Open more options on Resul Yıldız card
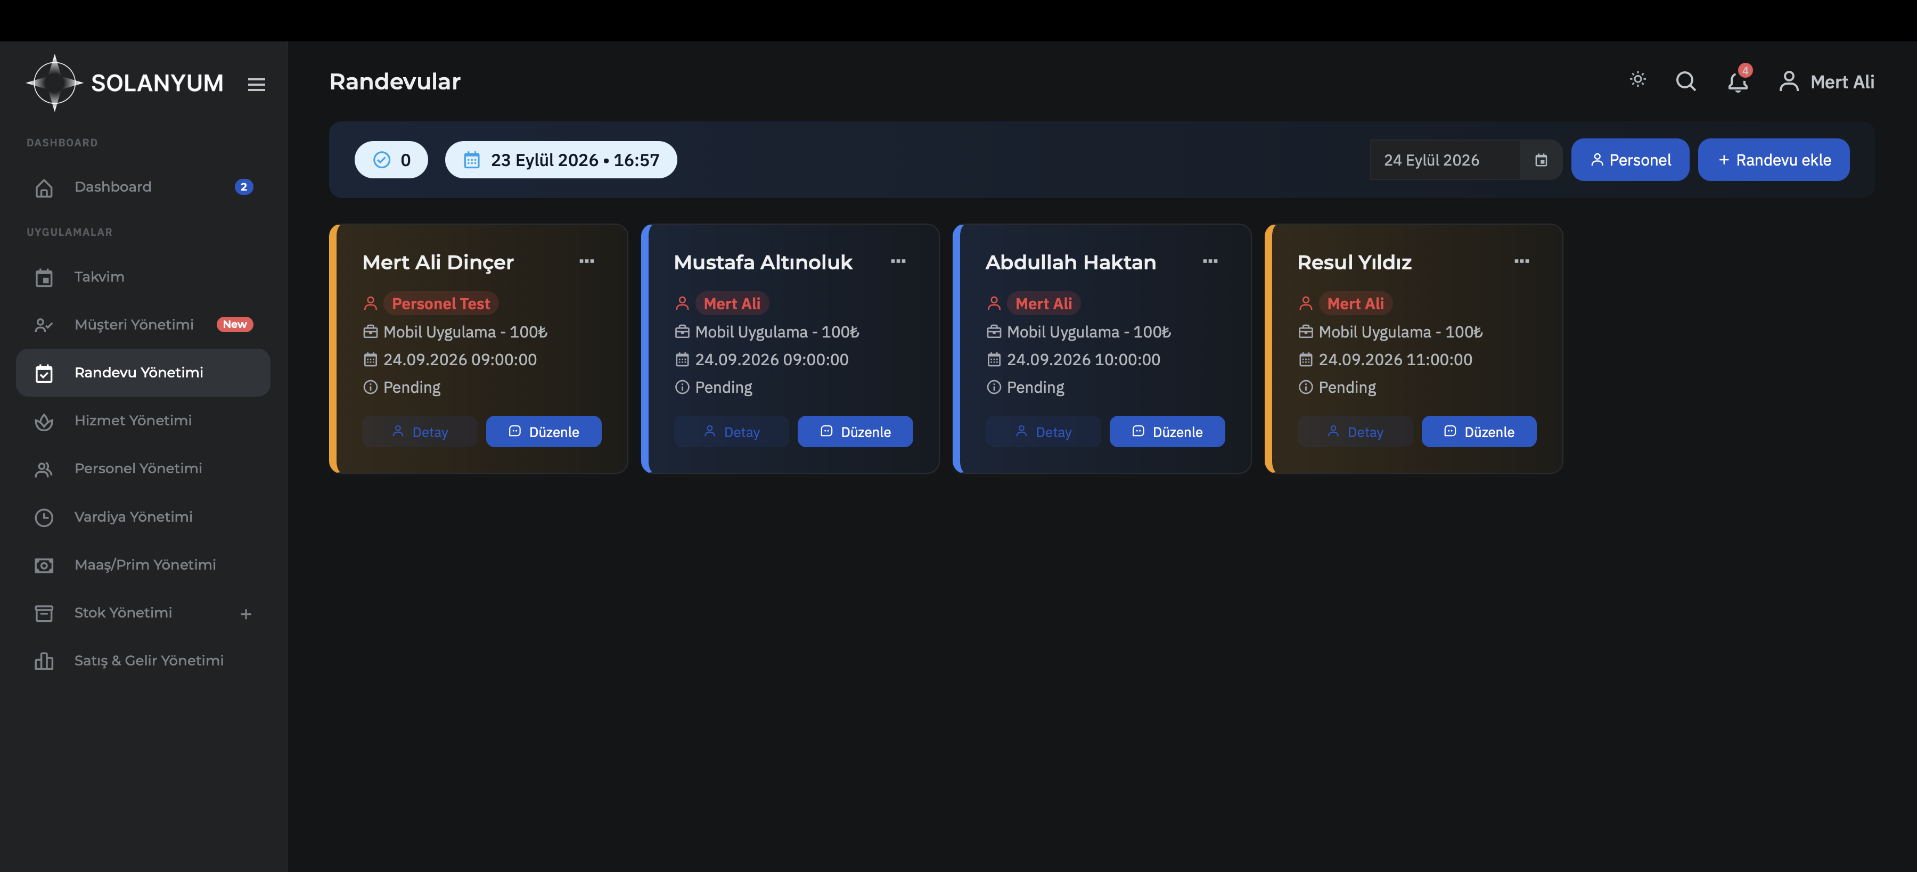Screen dimensions: 1917x872 coord(1522,261)
